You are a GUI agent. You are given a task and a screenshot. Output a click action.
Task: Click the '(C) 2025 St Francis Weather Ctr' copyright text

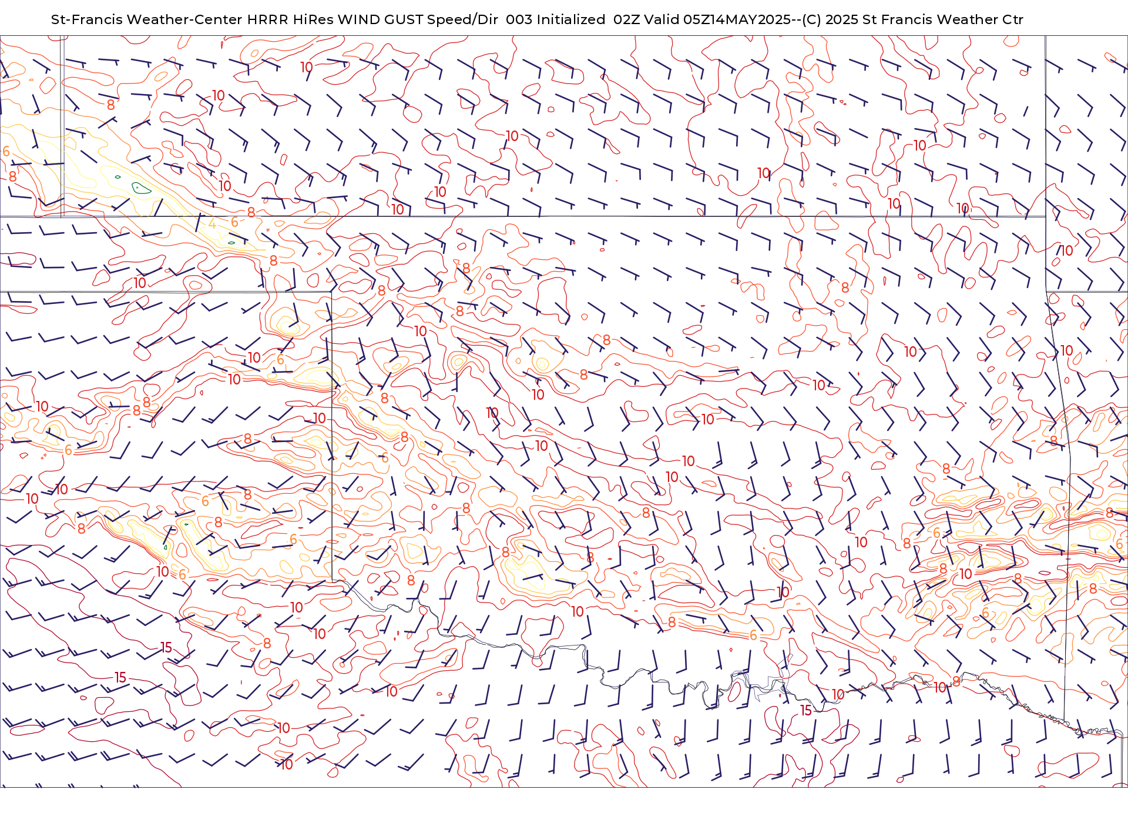pyautogui.click(x=913, y=19)
